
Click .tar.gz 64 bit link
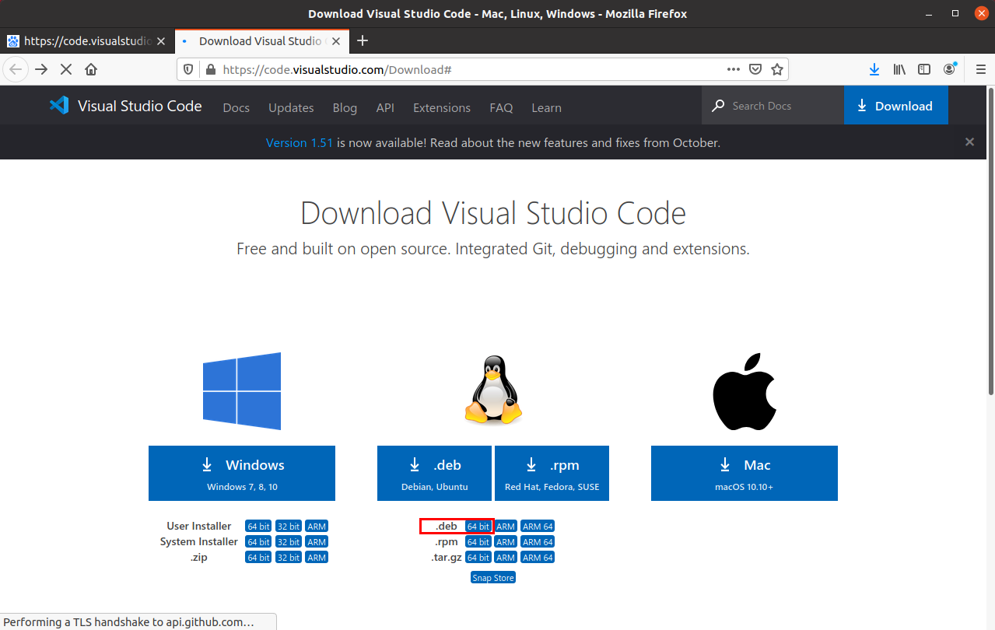click(x=478, y=558)
